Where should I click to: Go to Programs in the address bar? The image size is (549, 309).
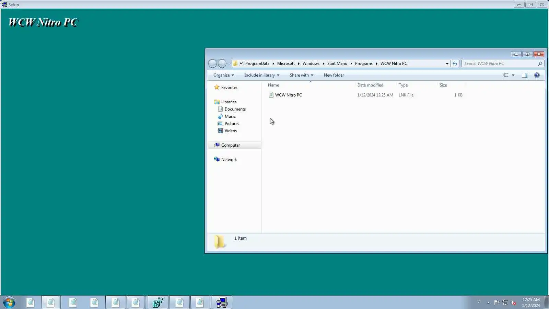coord(364,64)
